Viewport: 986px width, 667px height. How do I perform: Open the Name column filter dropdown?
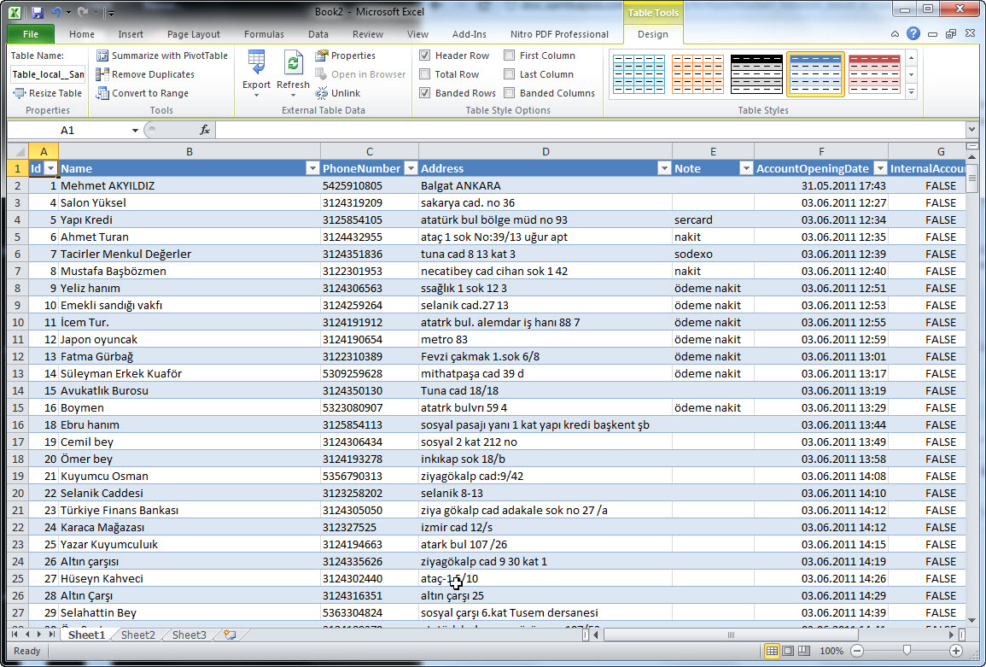(312, 169)
